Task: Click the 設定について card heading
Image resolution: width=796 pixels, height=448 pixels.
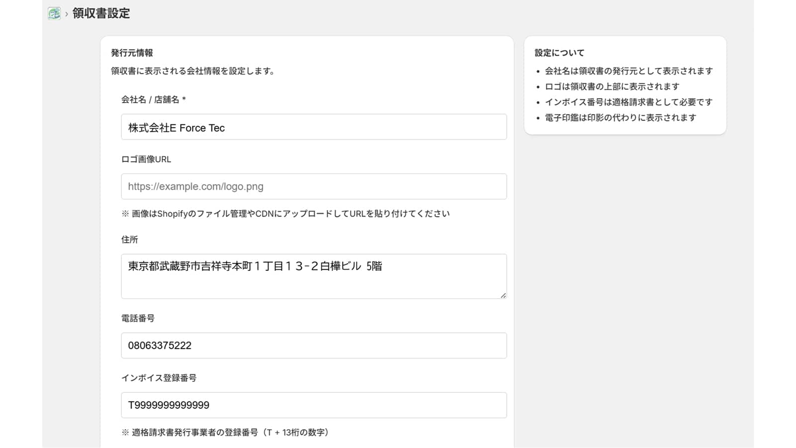Action: coord(559,53)
